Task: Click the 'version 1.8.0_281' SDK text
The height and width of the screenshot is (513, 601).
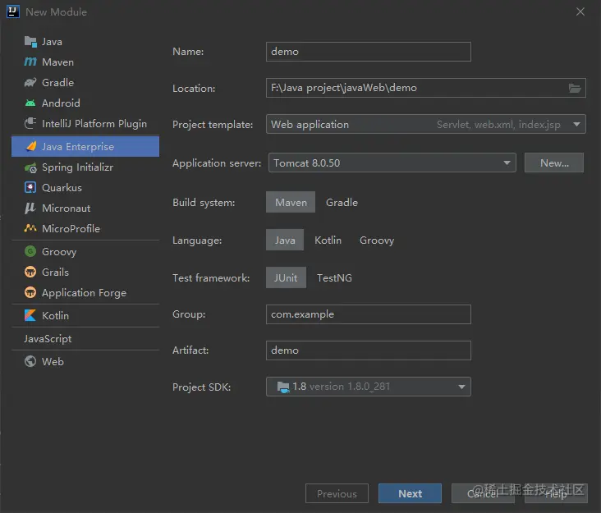Action: tap(350, 387)
